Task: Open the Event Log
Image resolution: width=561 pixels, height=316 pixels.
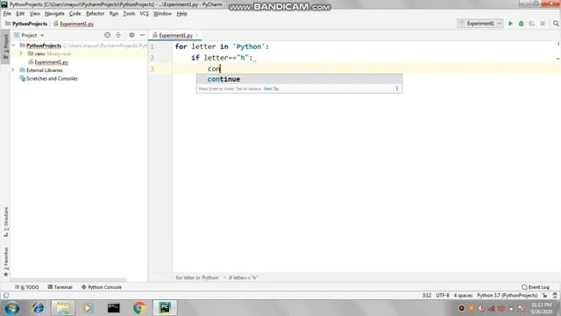Action: (536, 287)
